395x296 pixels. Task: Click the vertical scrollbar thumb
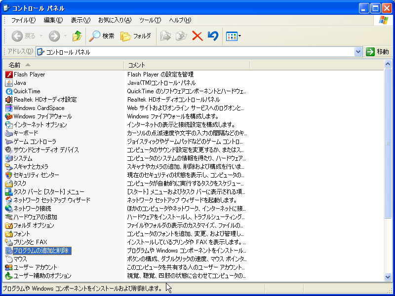pyautogui.click(x=388, y=143)
